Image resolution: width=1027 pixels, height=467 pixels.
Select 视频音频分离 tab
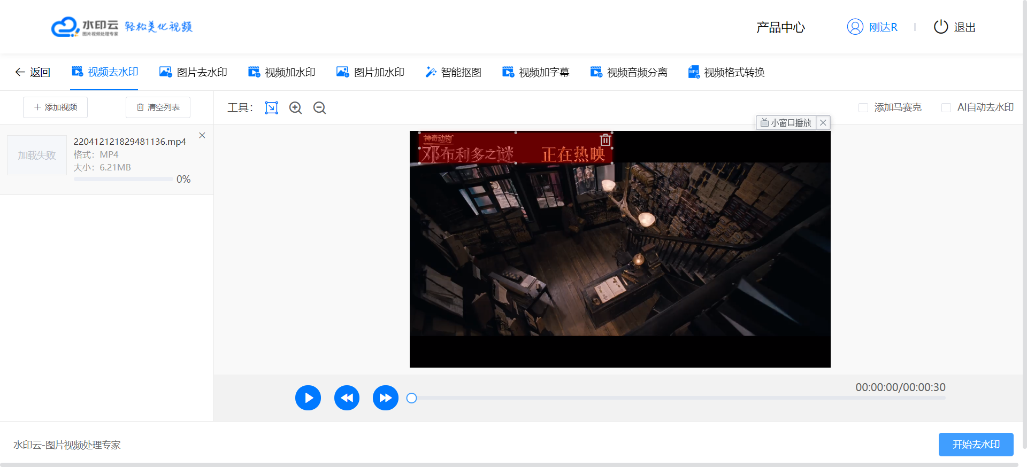click(x=629, y=72)
